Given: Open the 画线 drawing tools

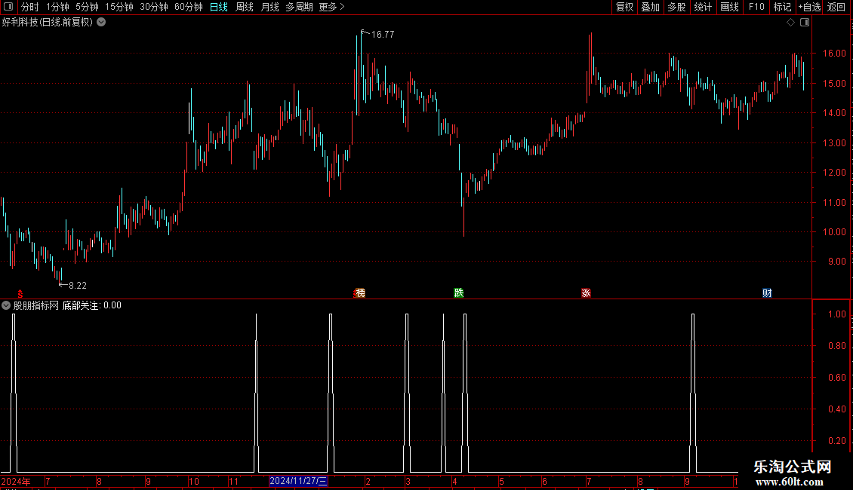Looking at the screenshot, I should point(729,7).
